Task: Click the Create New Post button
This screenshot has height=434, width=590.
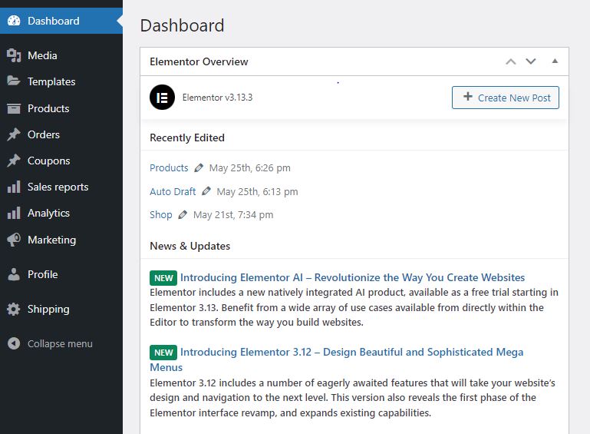Action: pos(506,98)
